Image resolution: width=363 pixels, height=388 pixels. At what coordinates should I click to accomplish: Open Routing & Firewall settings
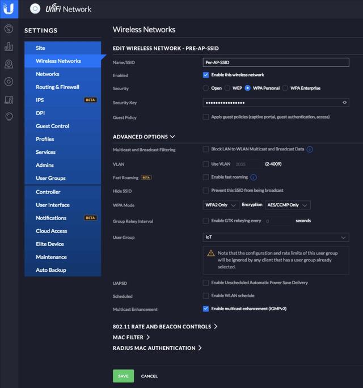[x=63, y=87]
